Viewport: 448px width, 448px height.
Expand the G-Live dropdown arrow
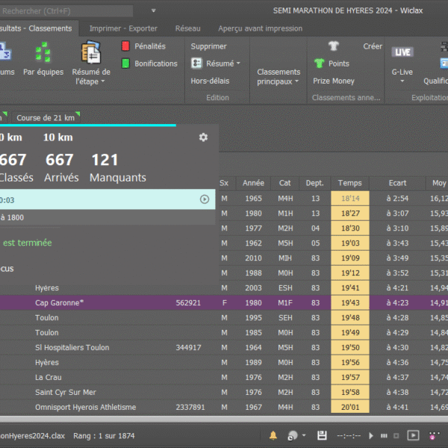coord(402,81)
